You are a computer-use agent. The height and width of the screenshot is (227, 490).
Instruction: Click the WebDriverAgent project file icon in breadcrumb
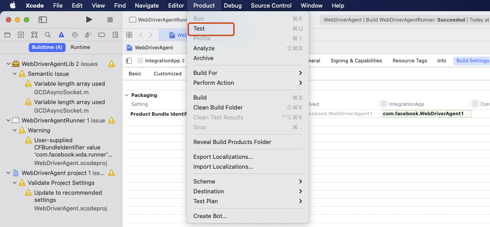(129, 48)
